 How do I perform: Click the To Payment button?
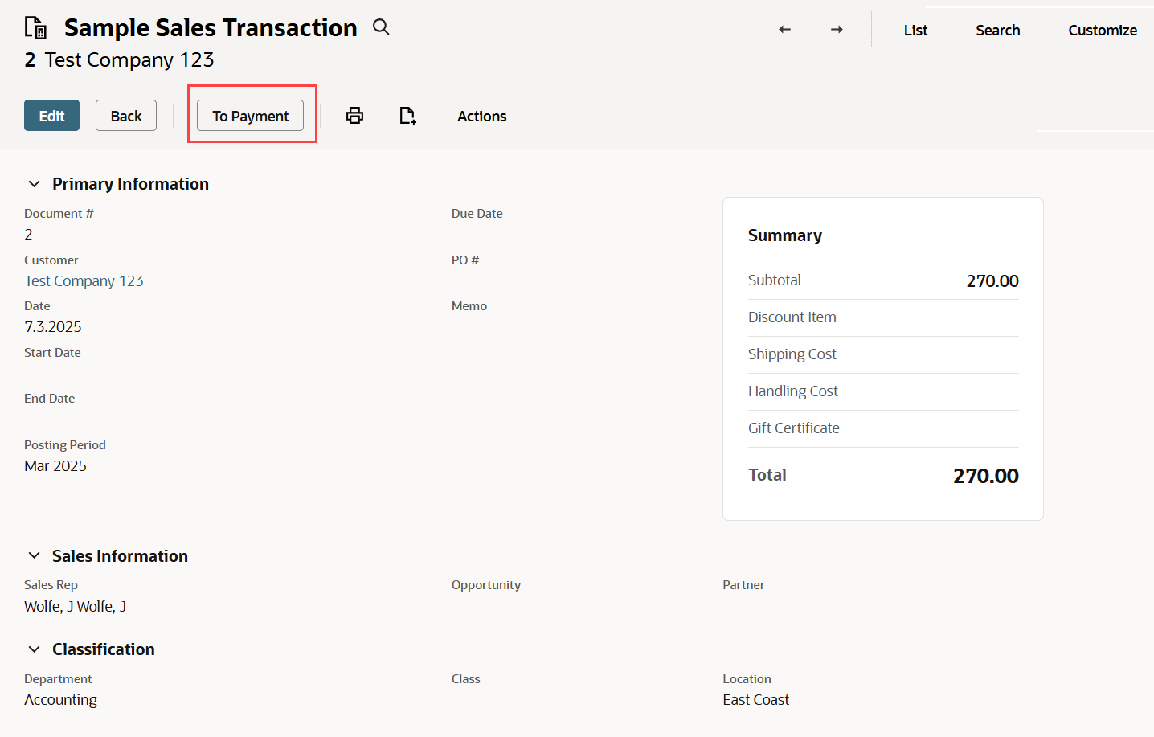click(x=250, y=116)
